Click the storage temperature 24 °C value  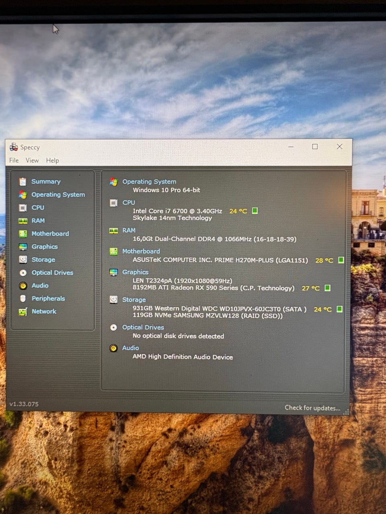click(323, 309)
